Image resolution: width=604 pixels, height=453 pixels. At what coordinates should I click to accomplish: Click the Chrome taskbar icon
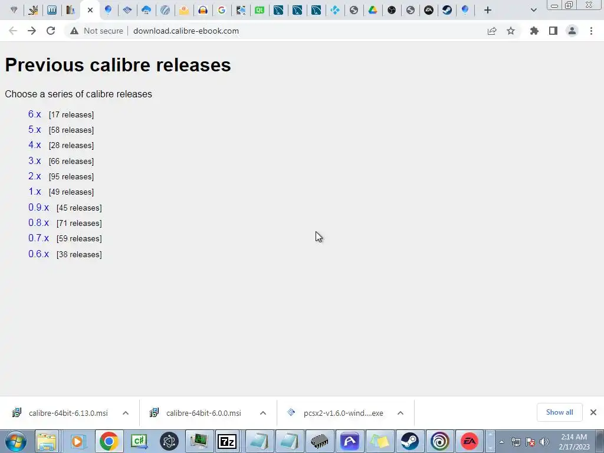(109, 441)
